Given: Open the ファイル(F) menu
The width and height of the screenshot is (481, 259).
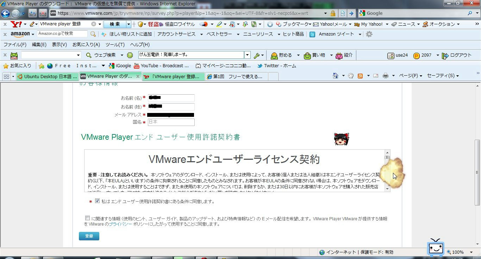Looking at the screenshot, I should [15, 45].
